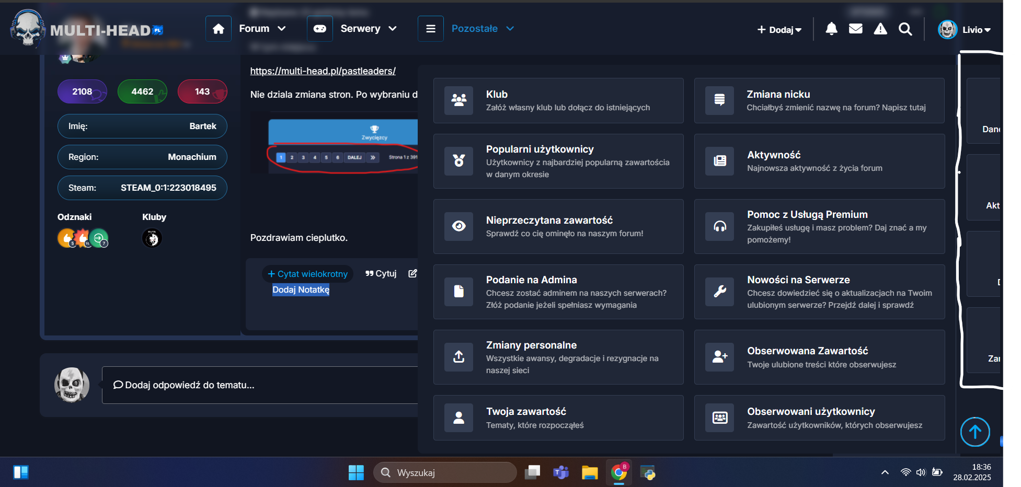This screenshot has height=487, width=1021.
Task: Select Zmiana nicku from the menu
Action: tap(819, 100)
